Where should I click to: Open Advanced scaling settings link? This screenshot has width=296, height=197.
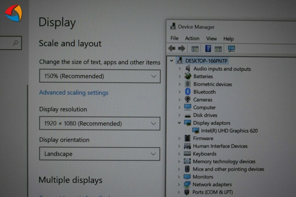74,92
